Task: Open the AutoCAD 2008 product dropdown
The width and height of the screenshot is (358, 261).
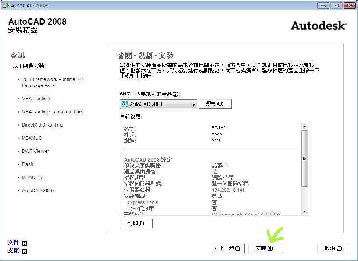Action: coord(158,104)
